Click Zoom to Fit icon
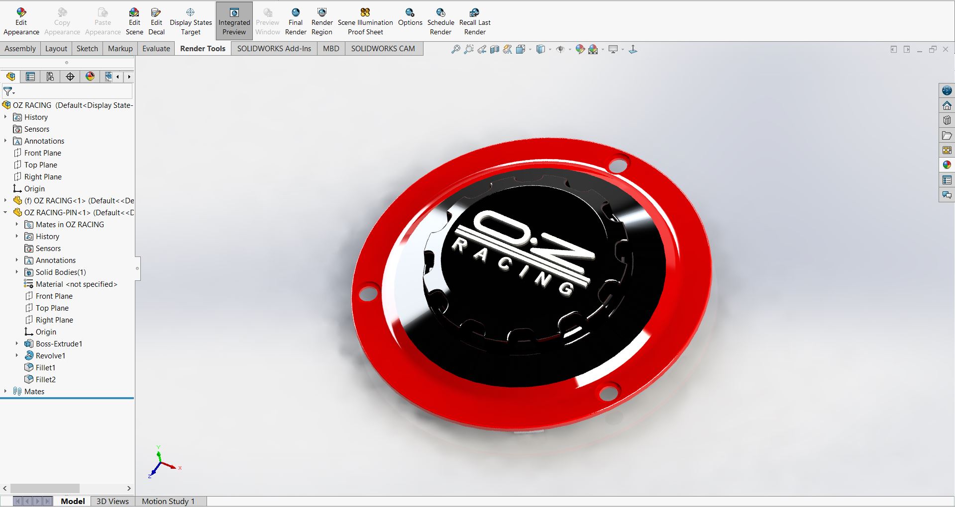This screenshot has width=955, height=507. [455, 49]
